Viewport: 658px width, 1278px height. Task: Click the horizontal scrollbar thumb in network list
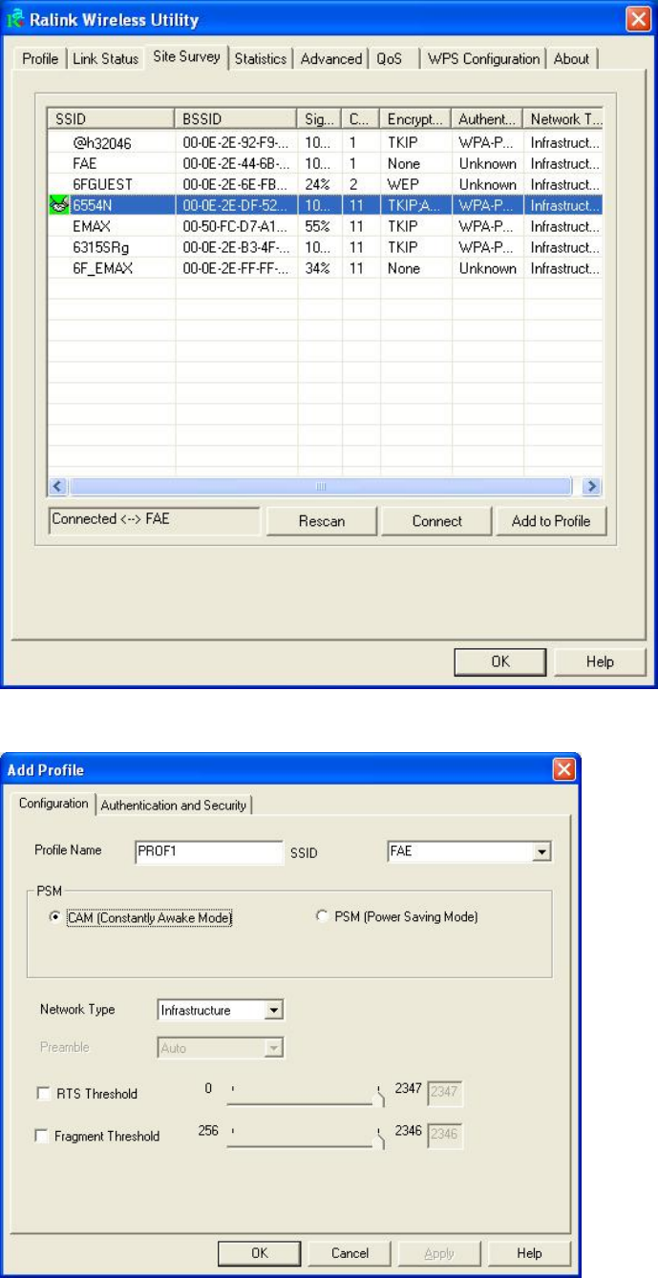tap(322, 486)
